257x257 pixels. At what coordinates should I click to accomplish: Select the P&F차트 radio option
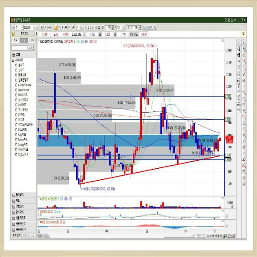click(16, 105)
